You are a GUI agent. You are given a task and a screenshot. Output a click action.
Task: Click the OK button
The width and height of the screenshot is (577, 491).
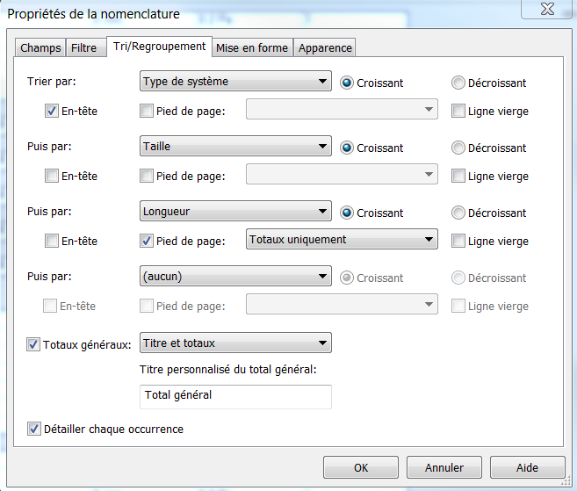pyautogui.click(x=360, y=467)
